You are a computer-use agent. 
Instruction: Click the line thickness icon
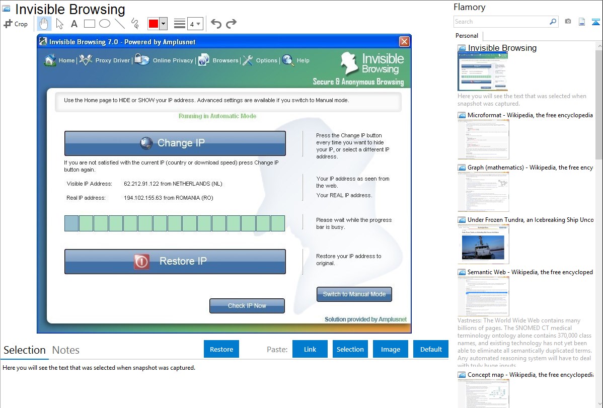(x=180, y=24)
